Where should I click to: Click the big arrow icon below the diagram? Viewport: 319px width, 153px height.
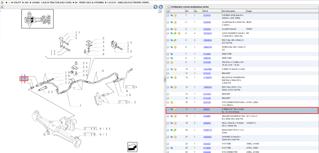point(132,147)
